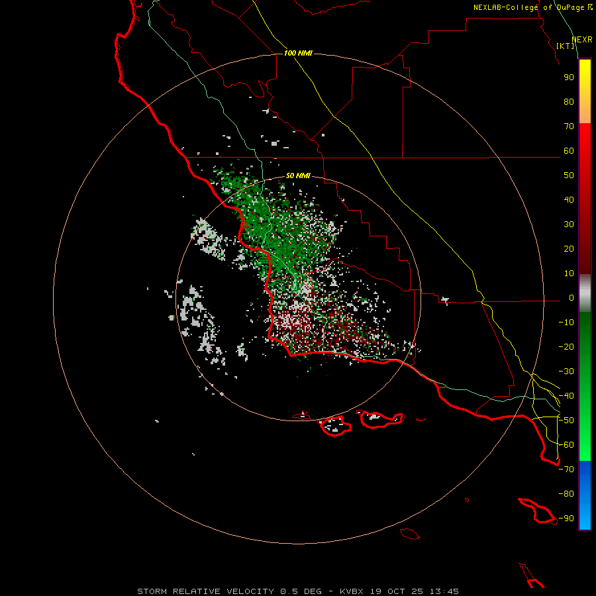
Task: Select the -90 value on velocity scale
Action: tap(566, 519)
